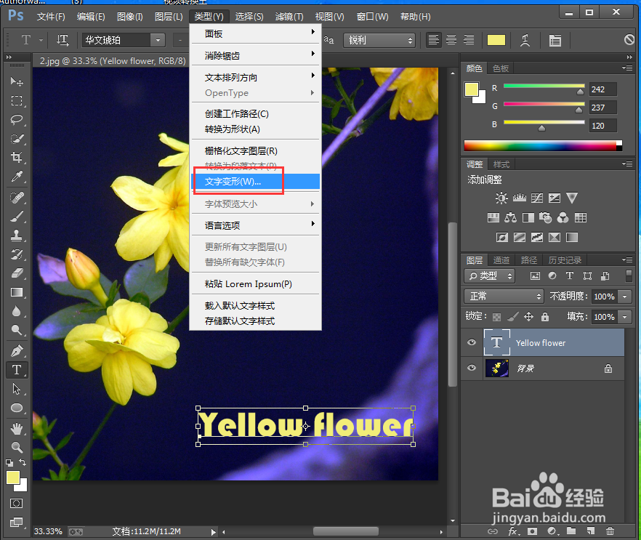This screenshot has width=641, height=540.
Task: Select the Eraser tool
Action: pos(16,273)
